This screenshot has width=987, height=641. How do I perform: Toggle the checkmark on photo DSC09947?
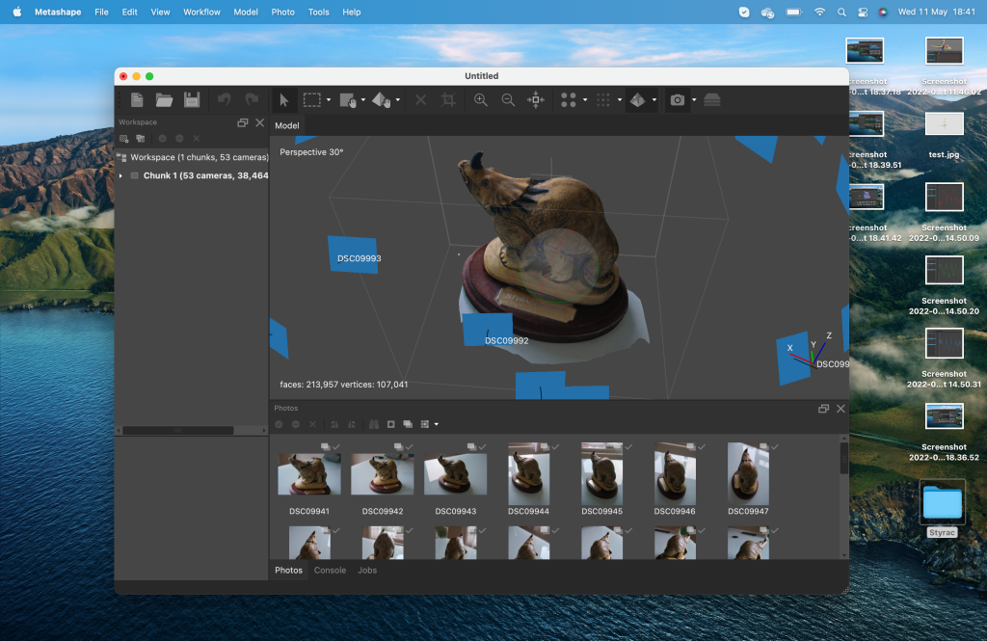tap(773, 444)
